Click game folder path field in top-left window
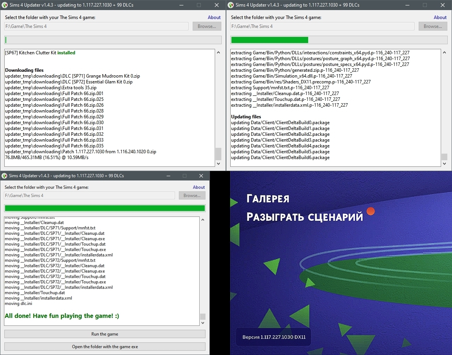 click(x=96, y=26)
